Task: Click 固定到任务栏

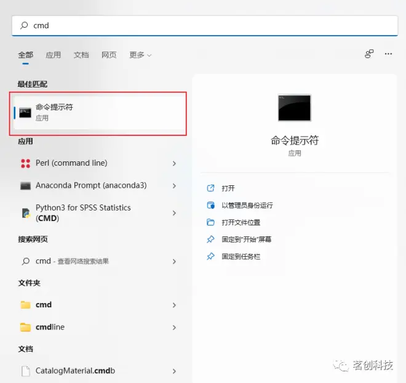Action: (x=241, y=257)
